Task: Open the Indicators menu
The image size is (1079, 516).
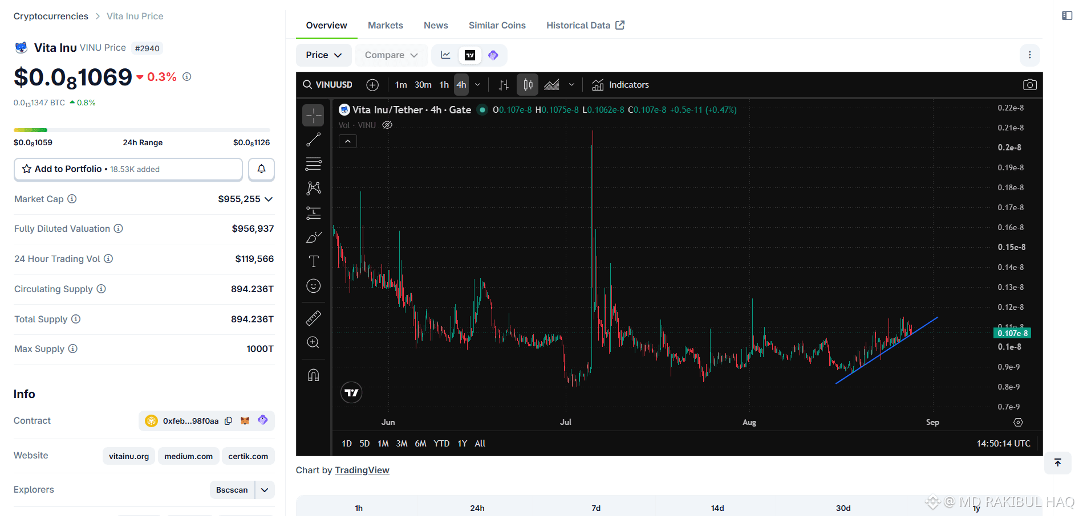Action: click(x=620, y=85)
